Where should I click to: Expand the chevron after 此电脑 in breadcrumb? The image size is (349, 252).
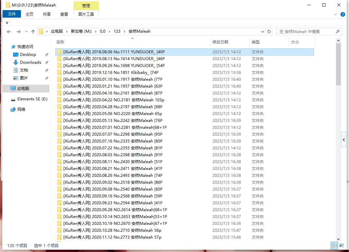coord(67,32)
